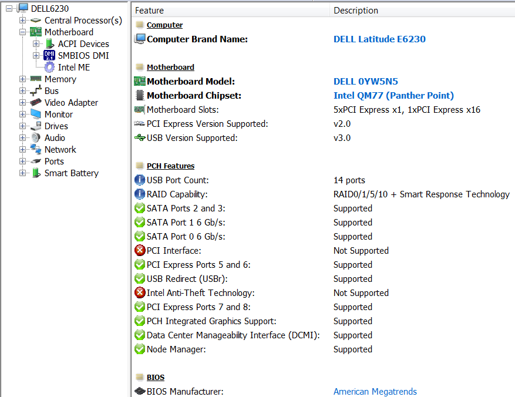515x397 pixels.
Task: Open the Intel QM77 (Panther Point) link
Action: coord(393,96)
